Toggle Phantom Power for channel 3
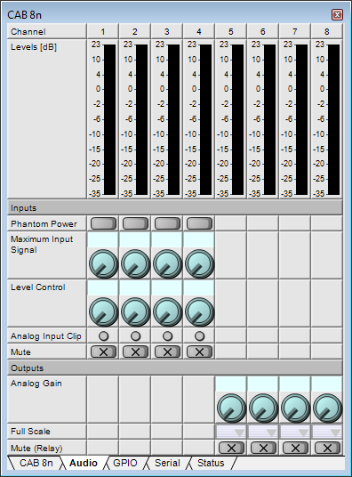352x477 pixels. point(167,223)
